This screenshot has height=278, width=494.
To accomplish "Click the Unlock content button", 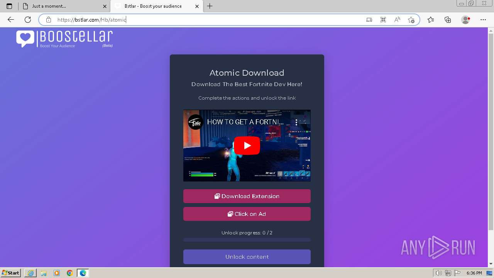I will tap(247, 257).
